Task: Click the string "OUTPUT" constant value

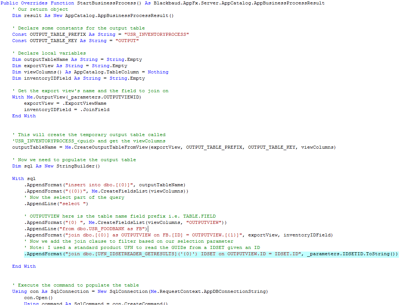Action: 127,41
